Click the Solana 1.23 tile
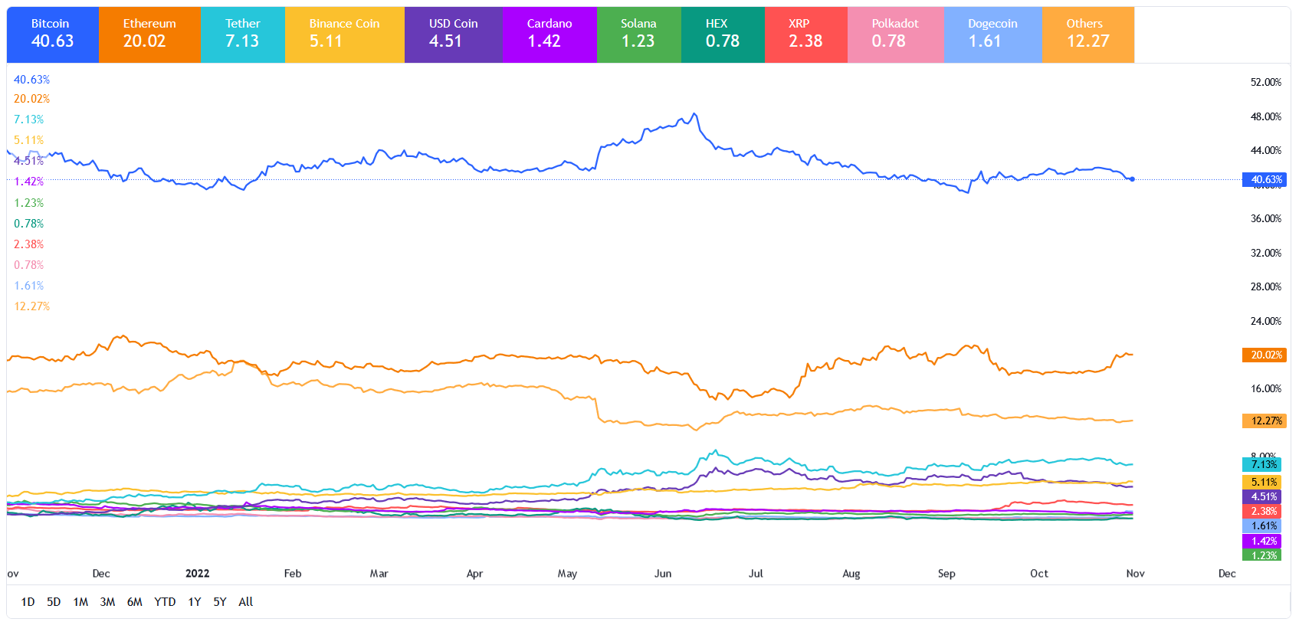This screenshot has width=1299, height=622. [x=638, y=34]
